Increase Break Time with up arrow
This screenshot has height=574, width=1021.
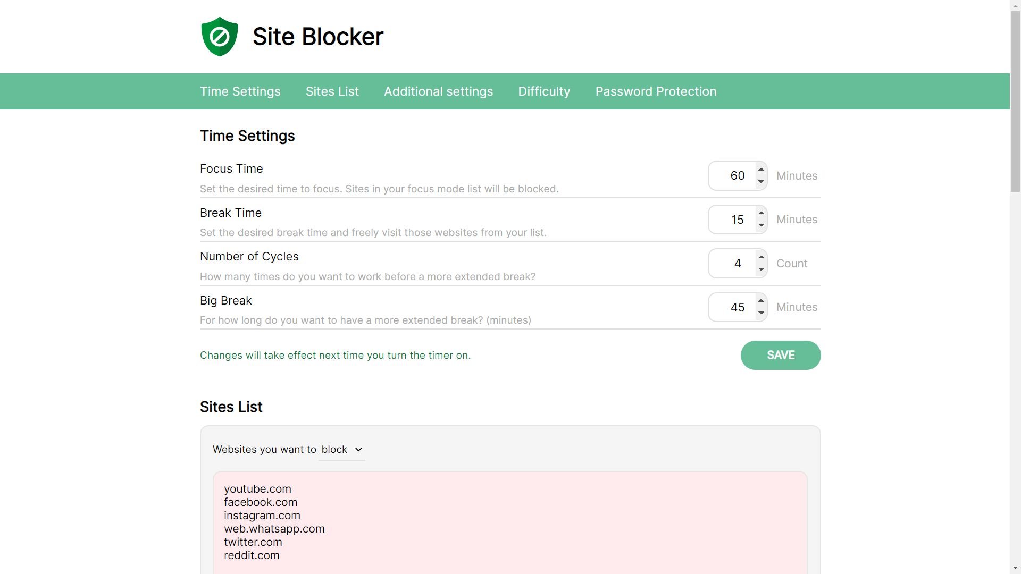coord(761,213)
